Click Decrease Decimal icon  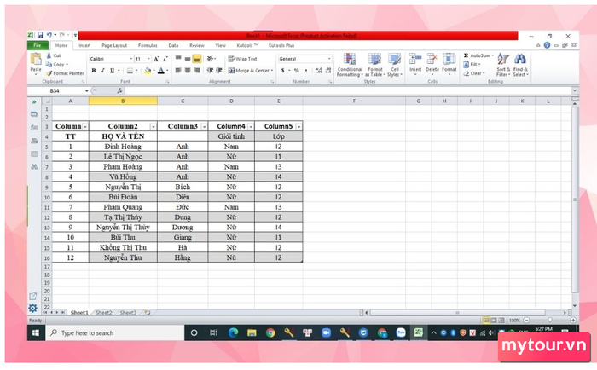pos(327,71)
